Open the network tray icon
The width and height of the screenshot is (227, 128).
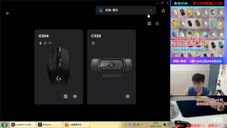(134, 125)
